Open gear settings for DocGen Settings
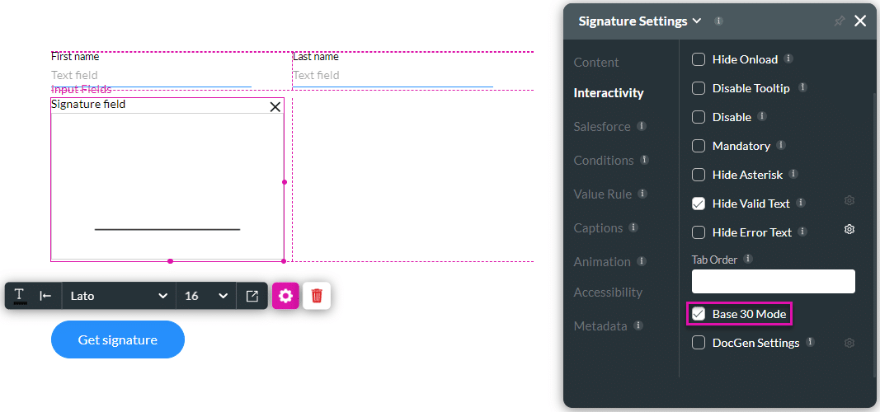Image resolution: width=880 pixels, height=412 pixels. [849, 343]
